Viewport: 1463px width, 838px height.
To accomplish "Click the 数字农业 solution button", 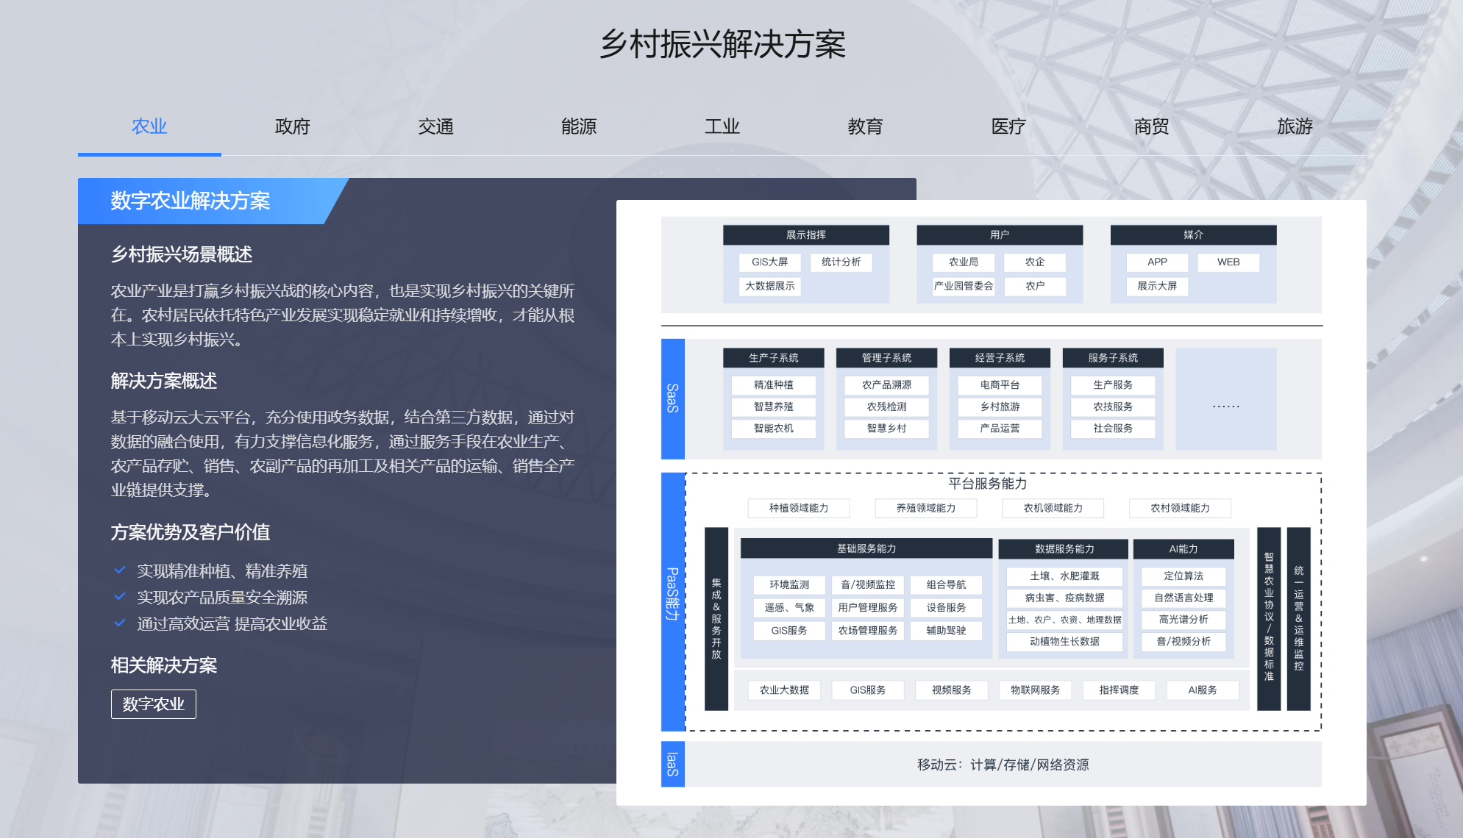I will click(x=153, y=703).
